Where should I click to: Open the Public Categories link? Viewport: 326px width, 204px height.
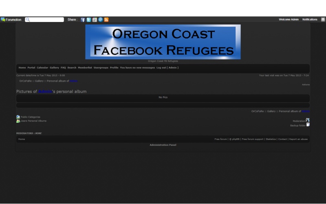click(30, 117)
